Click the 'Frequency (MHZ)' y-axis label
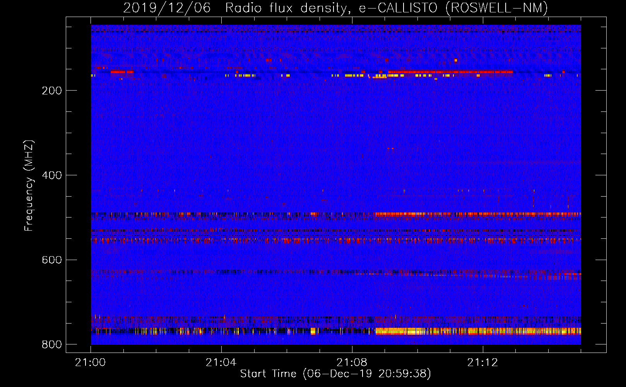626x387 pixels. coord(29,185)
